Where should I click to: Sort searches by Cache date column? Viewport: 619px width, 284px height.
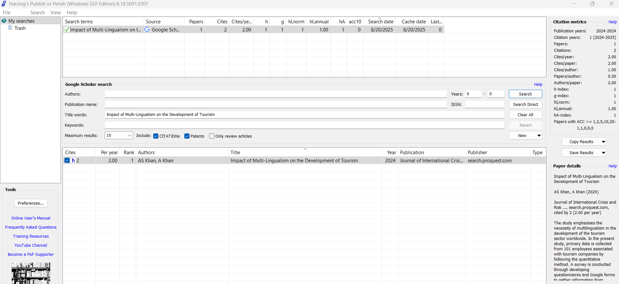[x=412, y=21]
